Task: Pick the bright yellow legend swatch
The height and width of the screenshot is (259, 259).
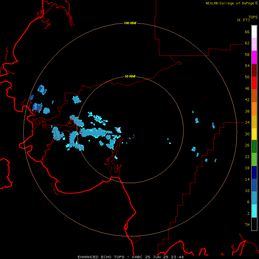Action: click(x=254, y=134)
